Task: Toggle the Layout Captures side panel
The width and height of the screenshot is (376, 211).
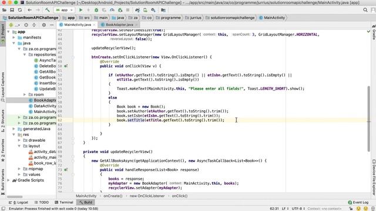Action: pos(2,87)
